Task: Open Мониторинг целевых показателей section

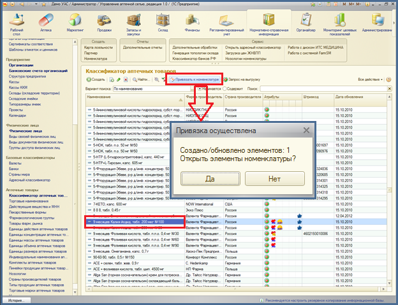Action: point(339,25)
